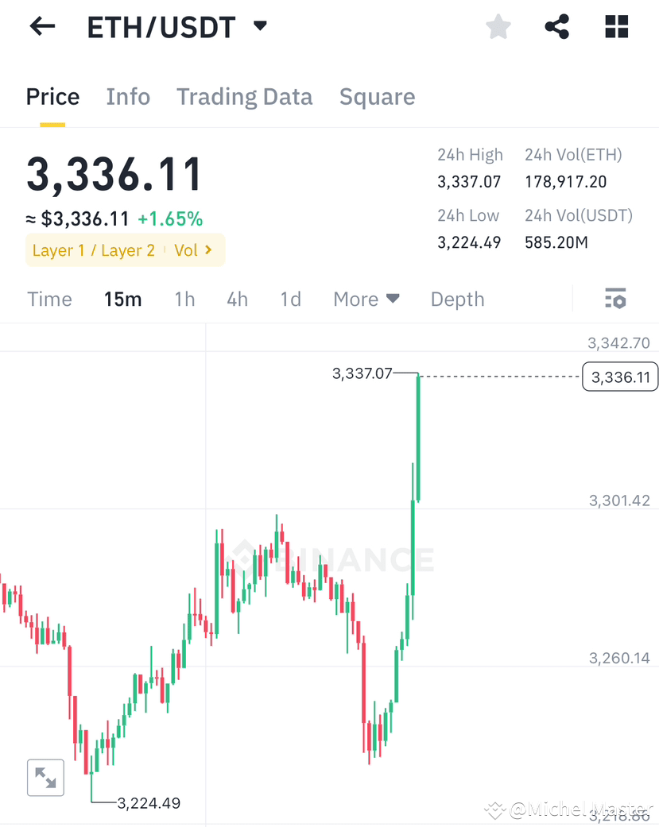Select the Time chart view
The height and width of the screenshot is (827, 659).
tap(49, 299)
